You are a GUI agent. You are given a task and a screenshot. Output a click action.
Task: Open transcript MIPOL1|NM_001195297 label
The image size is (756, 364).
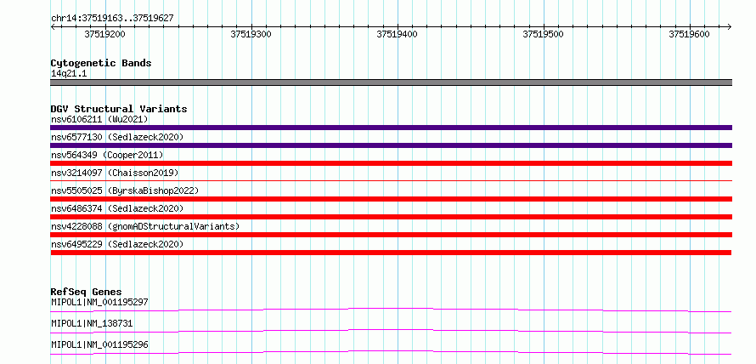pyautogui.click(x=99, y=302)
